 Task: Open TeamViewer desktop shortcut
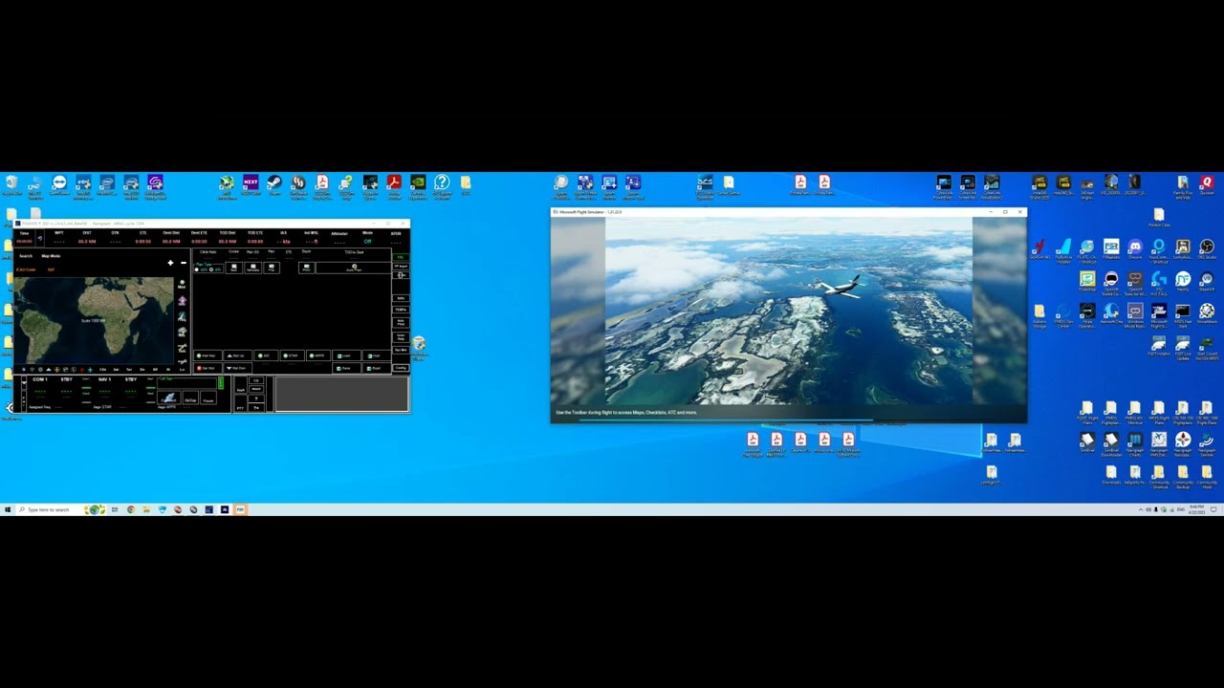[x=59, y=182]
